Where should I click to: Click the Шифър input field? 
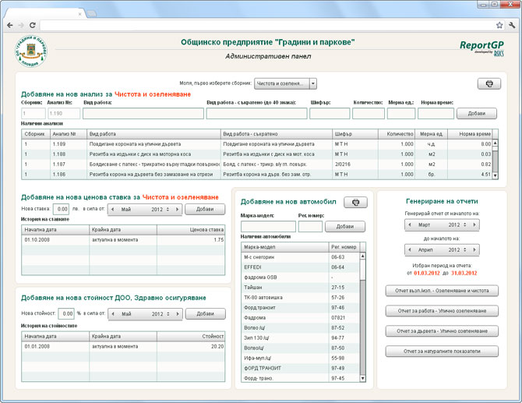330,113
